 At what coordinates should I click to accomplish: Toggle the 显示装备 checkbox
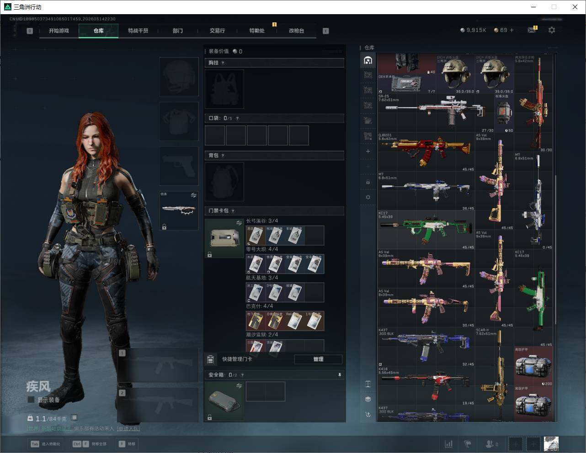(31, 400)
